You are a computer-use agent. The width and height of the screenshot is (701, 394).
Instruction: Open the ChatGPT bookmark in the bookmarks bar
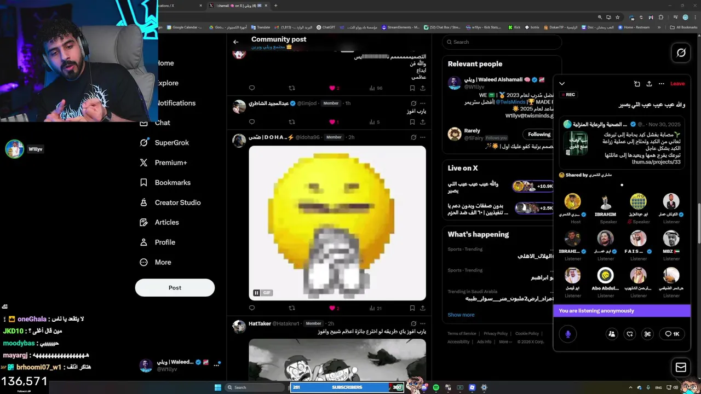point(326,27)
